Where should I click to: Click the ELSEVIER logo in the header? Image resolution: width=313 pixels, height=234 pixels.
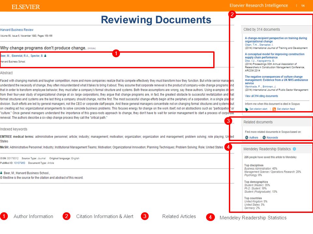26,7
